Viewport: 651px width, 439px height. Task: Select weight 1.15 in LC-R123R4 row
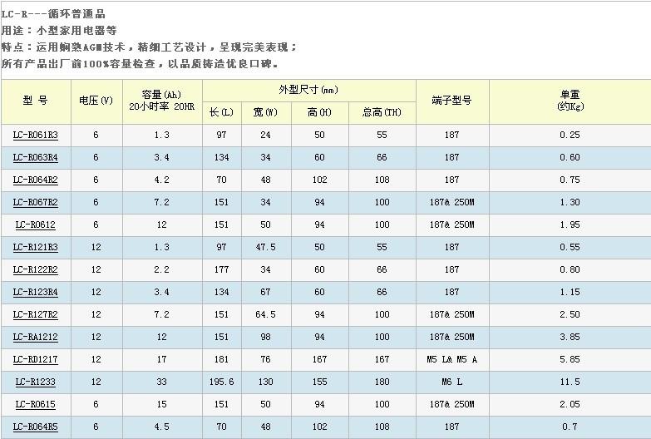click(570, 292)
